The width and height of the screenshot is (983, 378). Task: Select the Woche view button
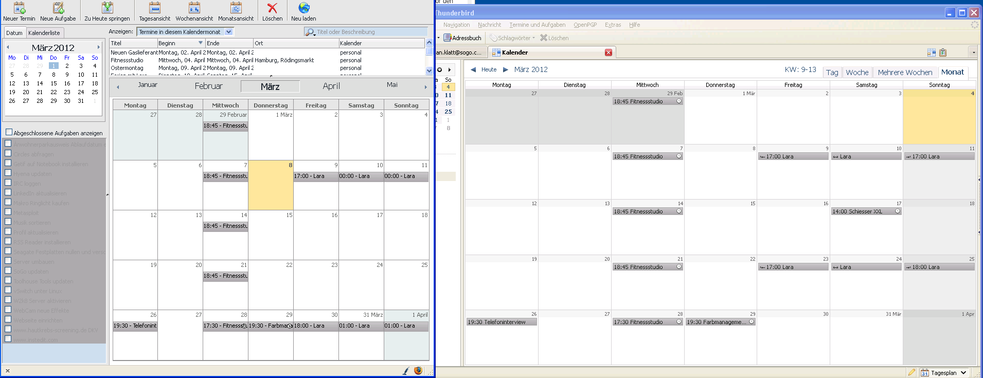[x=857, y=73]
